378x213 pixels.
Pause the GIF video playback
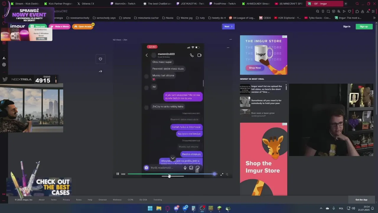tap(118, 174)
